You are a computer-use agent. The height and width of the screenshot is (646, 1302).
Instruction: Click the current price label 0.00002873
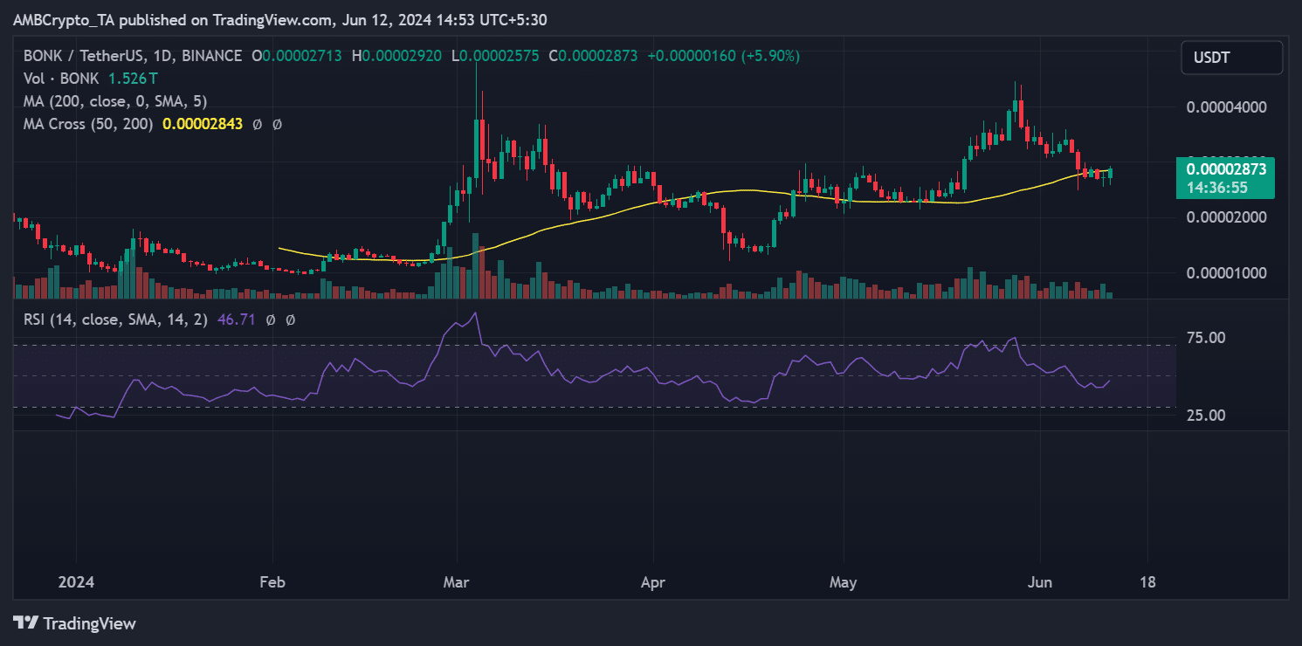[x=1225, y=169]
